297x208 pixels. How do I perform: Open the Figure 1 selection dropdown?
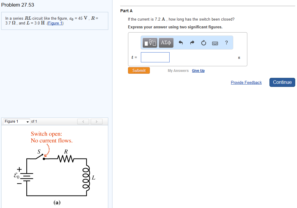tap(16, 121)
